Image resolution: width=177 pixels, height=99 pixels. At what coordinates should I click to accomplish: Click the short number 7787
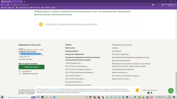[21, 50]
